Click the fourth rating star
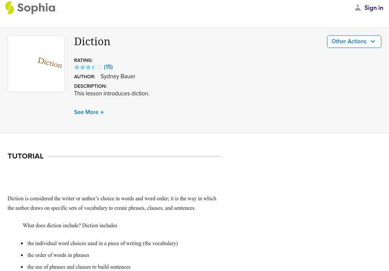Screen dimensions: 389x271 point(94,67)
